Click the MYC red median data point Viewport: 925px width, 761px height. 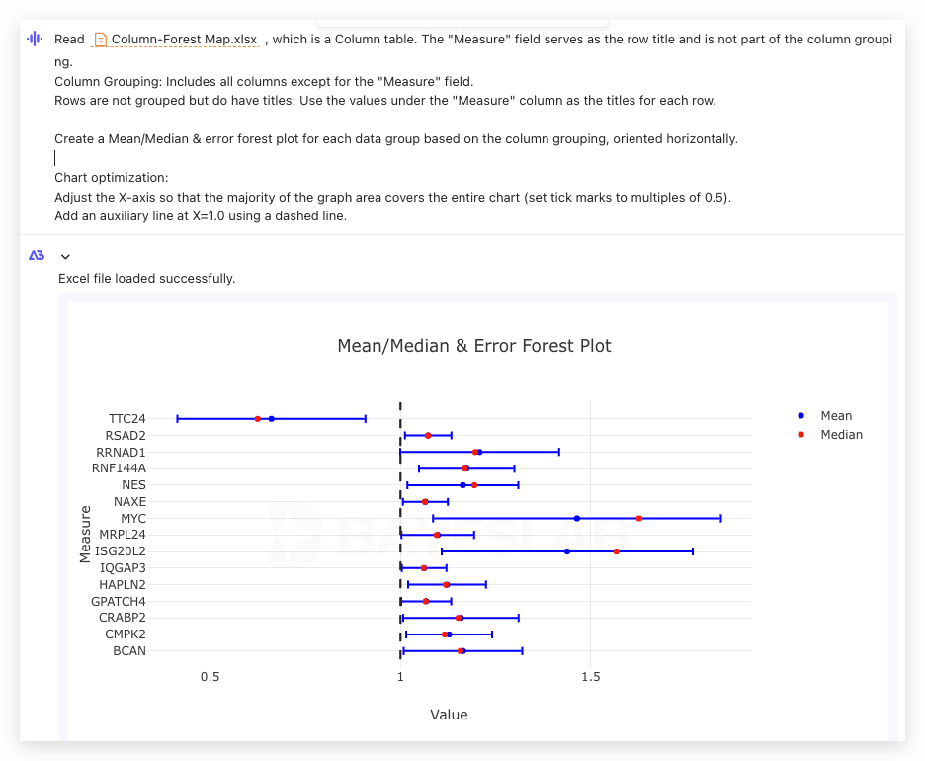(638, 519)
